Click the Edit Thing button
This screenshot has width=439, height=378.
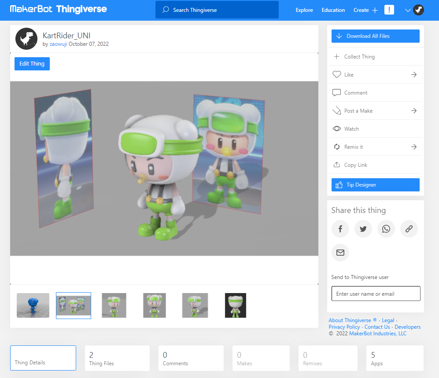click(x=32, y=64)
